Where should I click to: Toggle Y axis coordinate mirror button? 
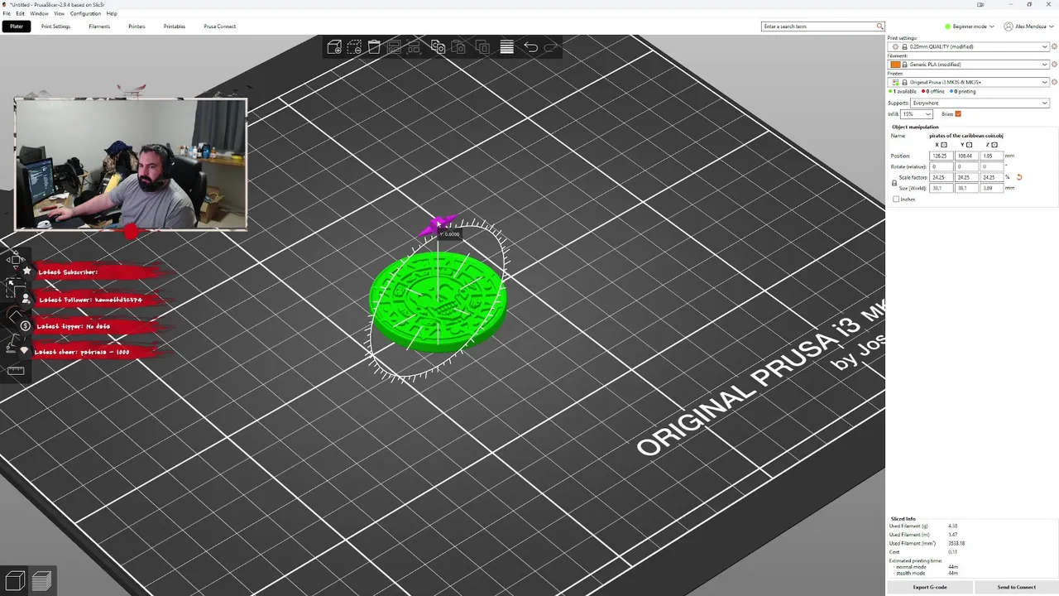tap(969, 145)
